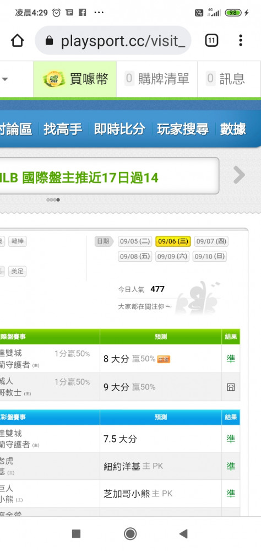261x551 pixels.
Task: Select the last carousel dot under the banner
Action: (58, 200)
